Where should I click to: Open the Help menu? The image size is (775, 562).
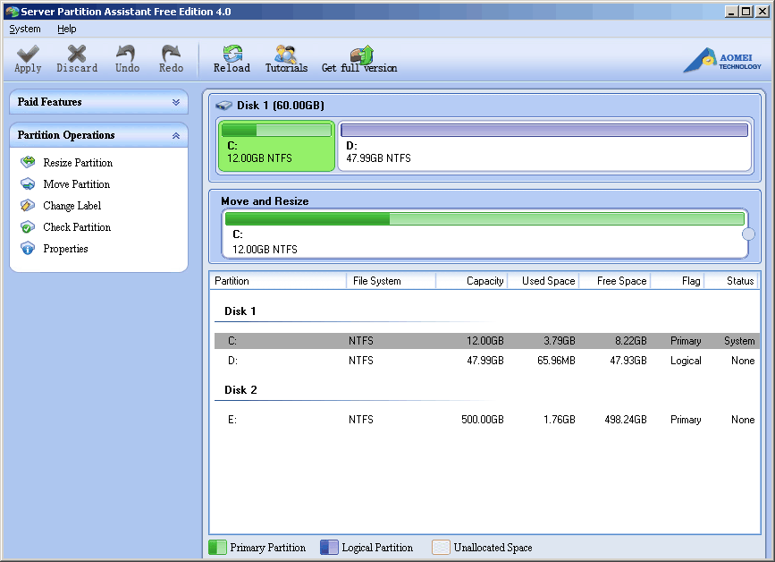click(x=67, y=29)
